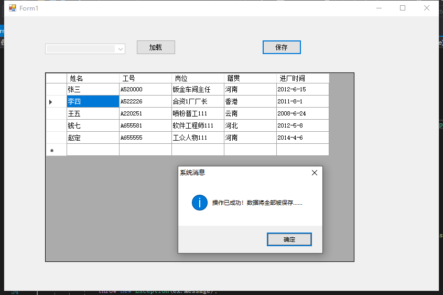The image size is (443, 295).
Task: Click the 工号 column header
Action: coord(145,78)
